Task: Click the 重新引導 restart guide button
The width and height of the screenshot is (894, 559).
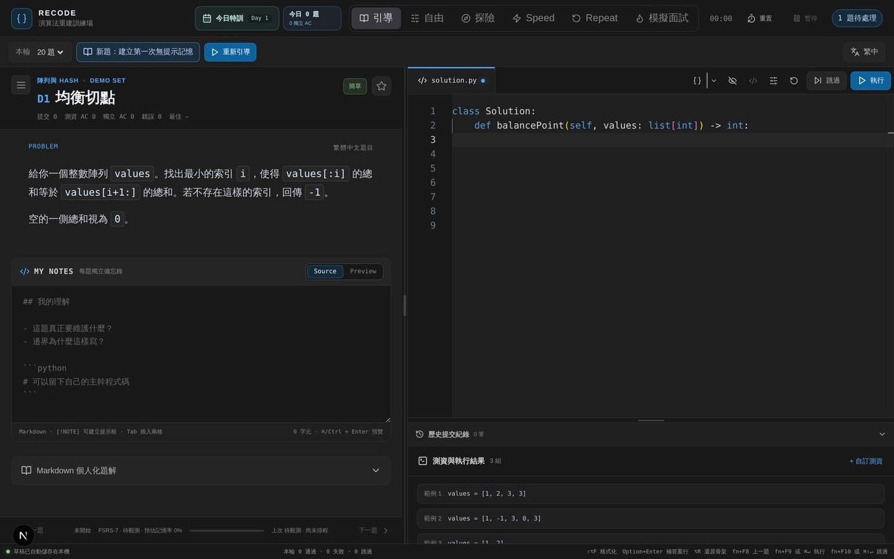Action: [230, 52]
